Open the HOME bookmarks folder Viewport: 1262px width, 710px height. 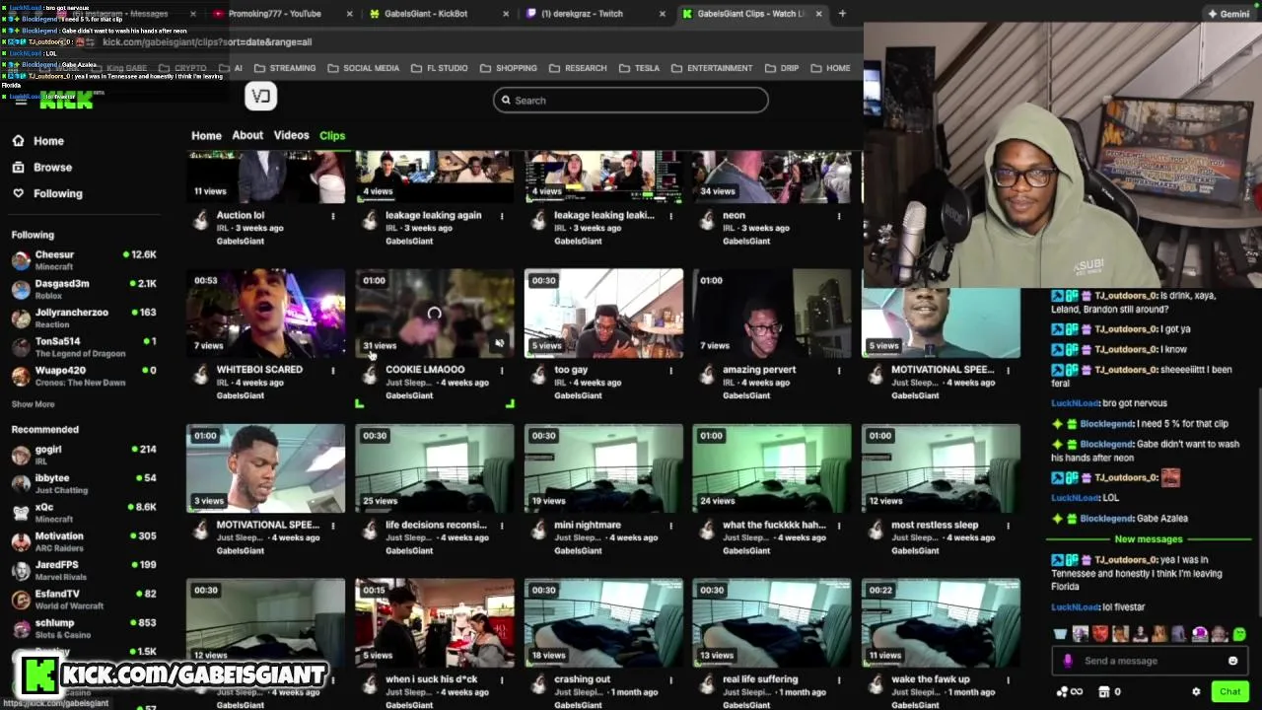point(830,68)
